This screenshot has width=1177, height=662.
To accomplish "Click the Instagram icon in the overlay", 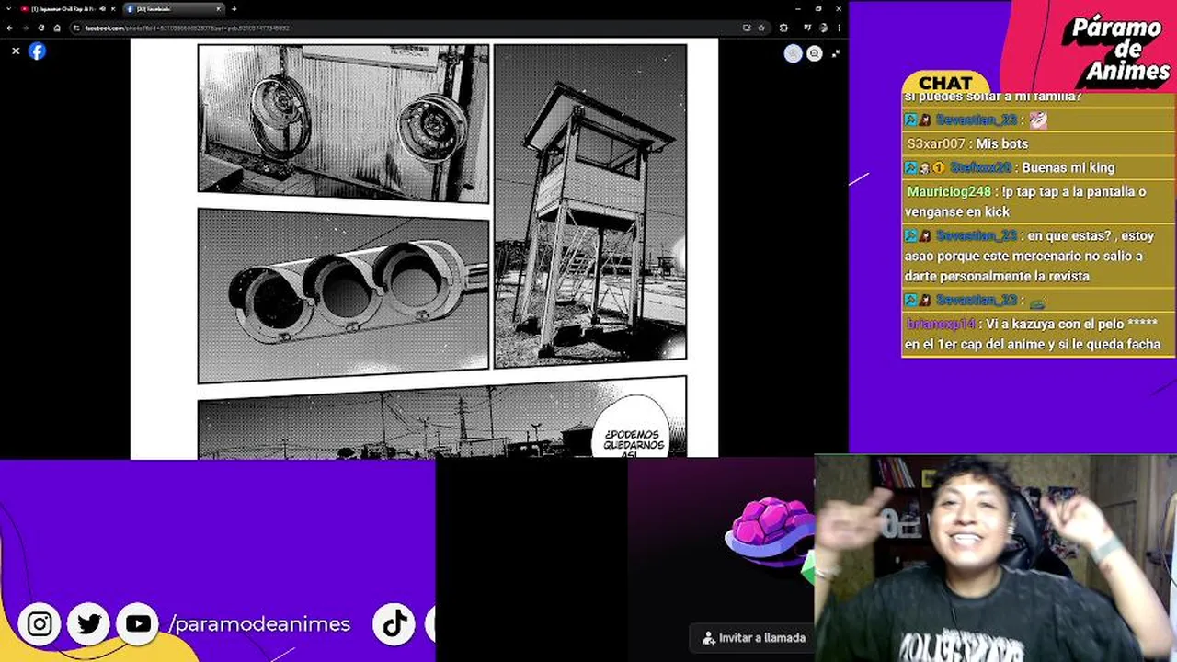I will pyautogui.click(x=40, y=624).
